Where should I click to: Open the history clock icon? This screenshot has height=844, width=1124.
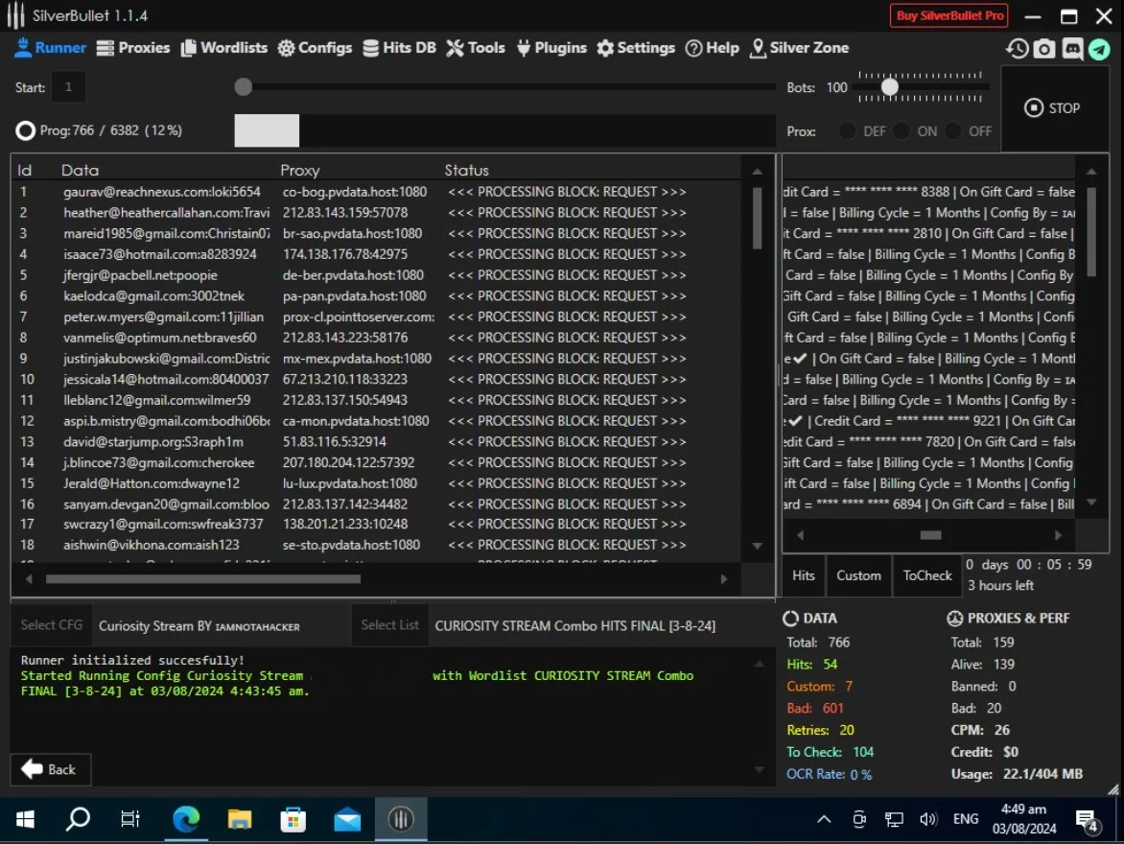(x=1017, y=48)
